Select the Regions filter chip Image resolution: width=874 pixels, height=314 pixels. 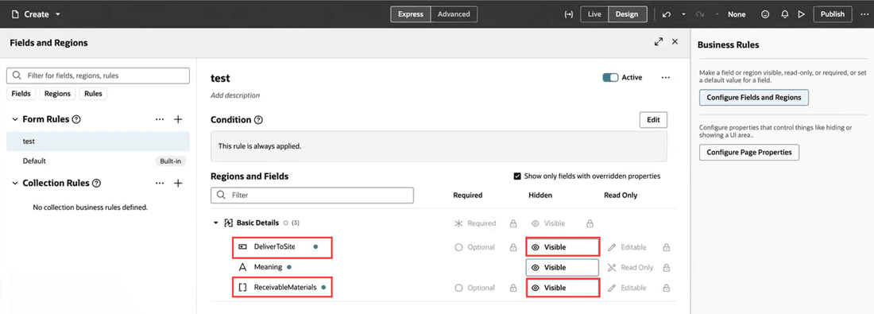pos(57,94)
